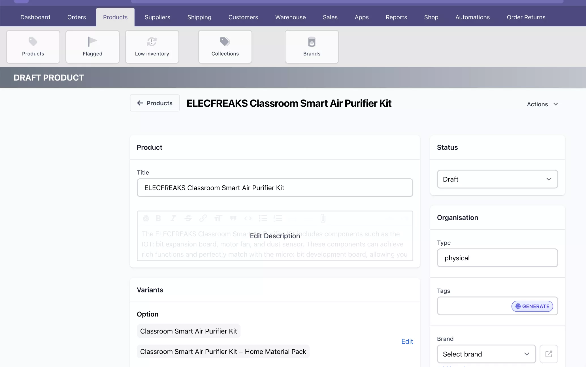586x367 pixels.
Task: Click the bullet list icon in editor
Action: [x=262, y=218]
